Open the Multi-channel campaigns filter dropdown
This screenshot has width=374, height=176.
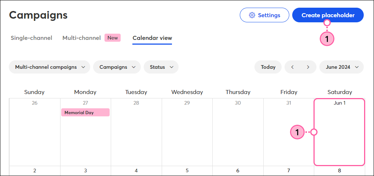pos(49,67)
